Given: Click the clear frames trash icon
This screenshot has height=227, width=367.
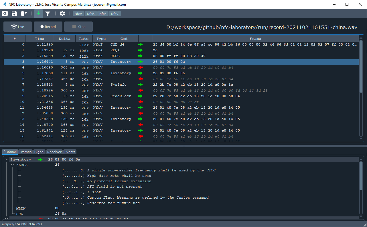Looking at the screenshot, I should coord(24,13).
